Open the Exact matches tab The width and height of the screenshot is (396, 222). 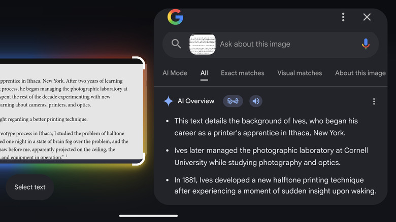click(x=243, y=73)
